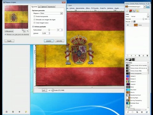This screenshot has height=115, width=153.
Task: Open the layer Modo Normal dropdown
Action: (148, 17)
